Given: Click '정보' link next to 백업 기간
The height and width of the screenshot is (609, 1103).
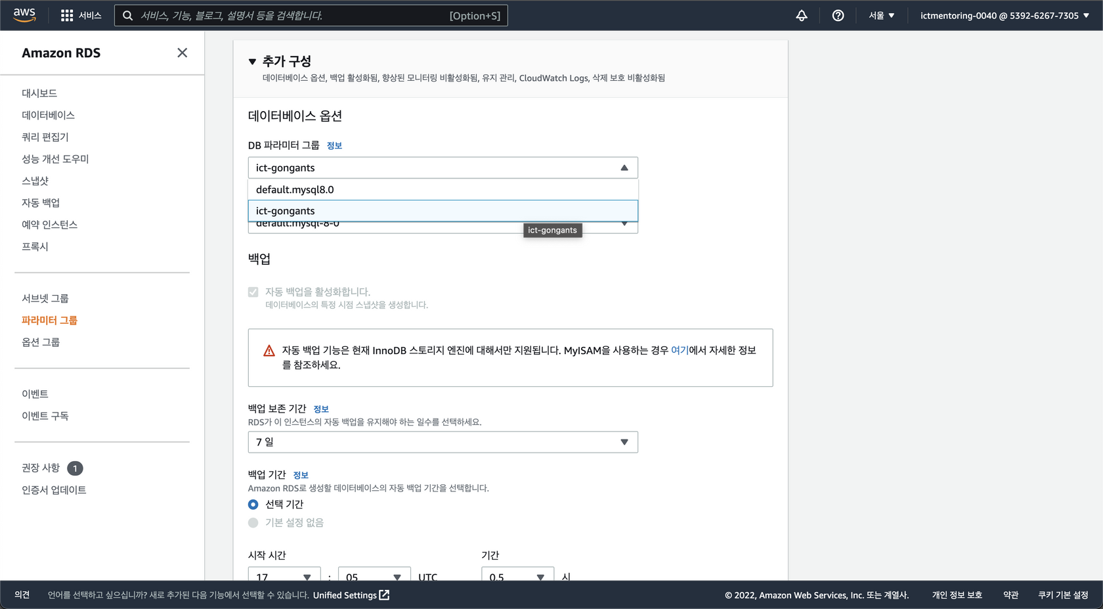Looking at the screenshot, I should point(301,475).
